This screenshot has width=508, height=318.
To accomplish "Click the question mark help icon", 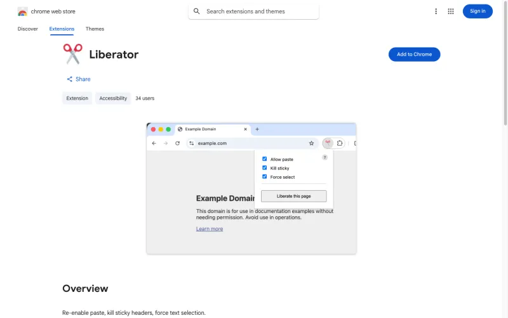I will click(x=324, y=157).
